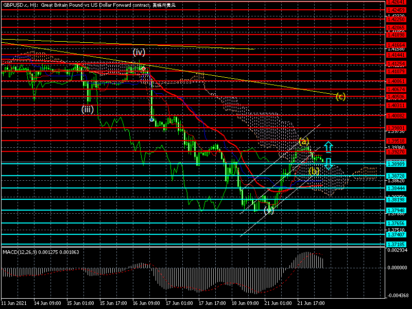
Task: Click the 11 Jun 2021 date label
Action: click(x=14, y=303)
